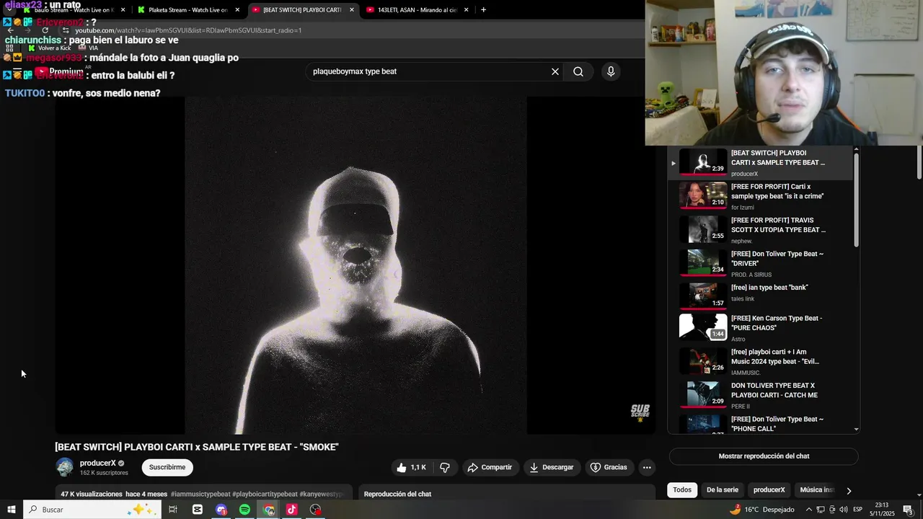
Task: Select the producerX filter chip
Action: pyautogui.click(x=769, y=490)
